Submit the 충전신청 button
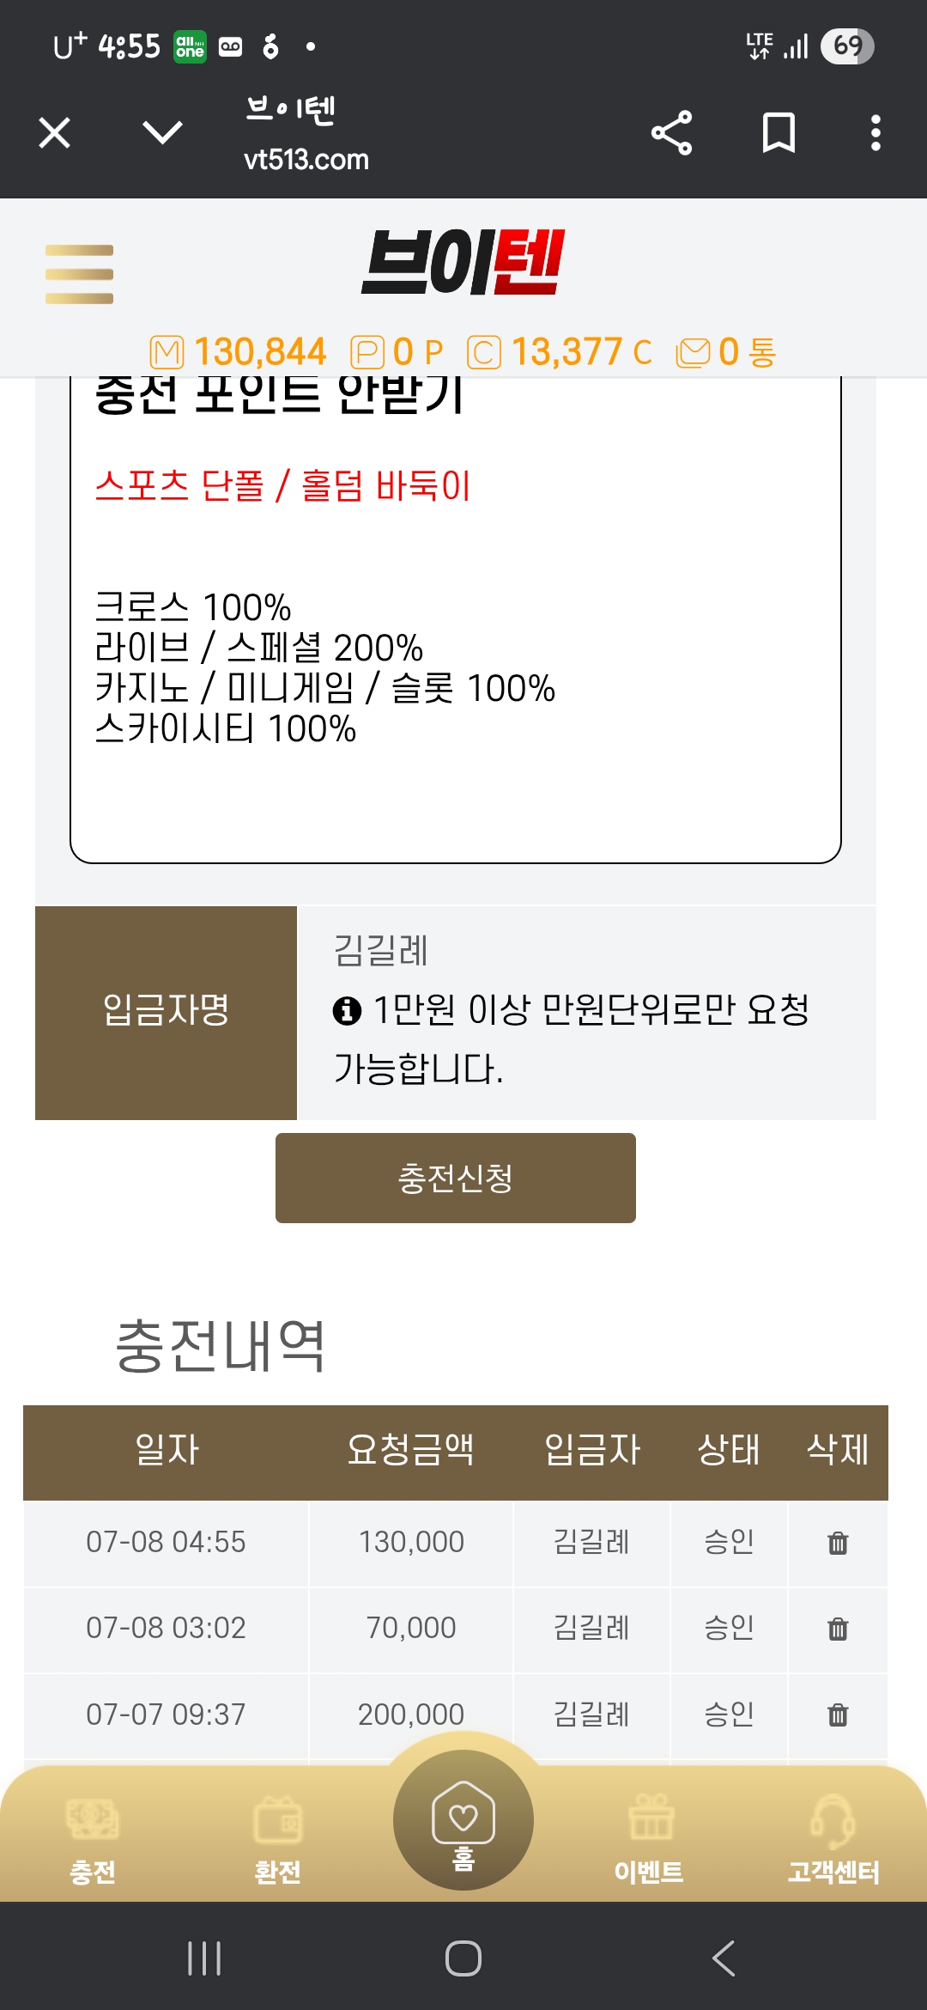Screen dimensions: 927x2010 pos(456,1178)
